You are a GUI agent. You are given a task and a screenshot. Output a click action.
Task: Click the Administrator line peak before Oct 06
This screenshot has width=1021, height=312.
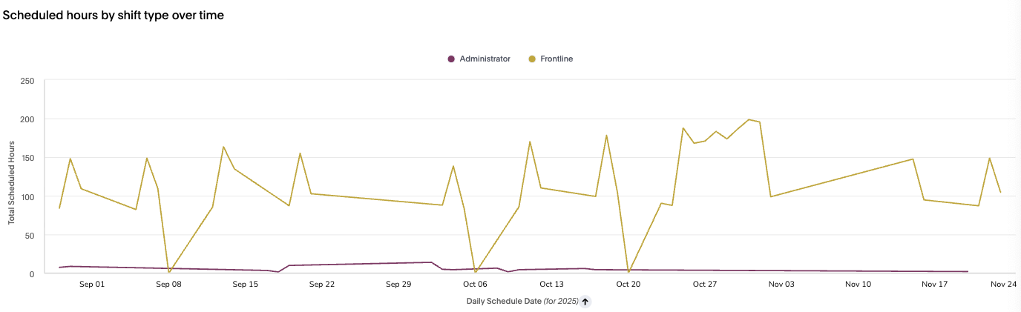click(431, 262)
